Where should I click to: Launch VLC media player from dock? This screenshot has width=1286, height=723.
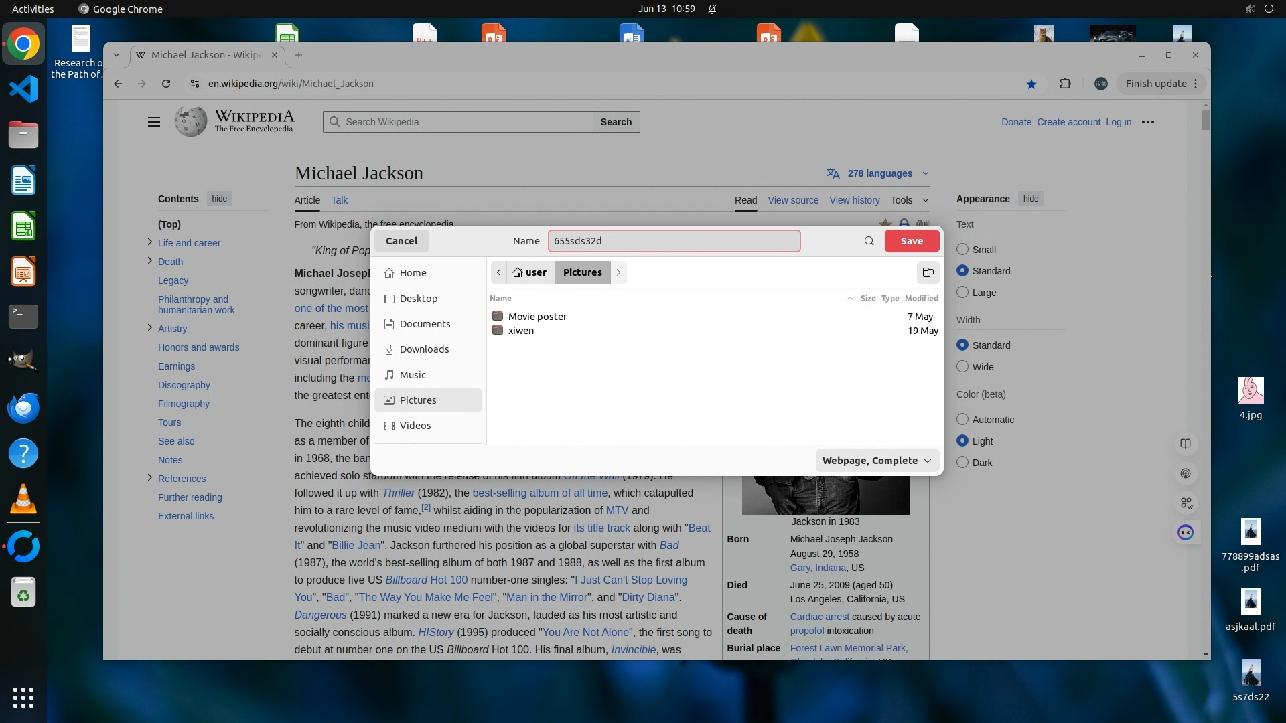pos(23,499)
